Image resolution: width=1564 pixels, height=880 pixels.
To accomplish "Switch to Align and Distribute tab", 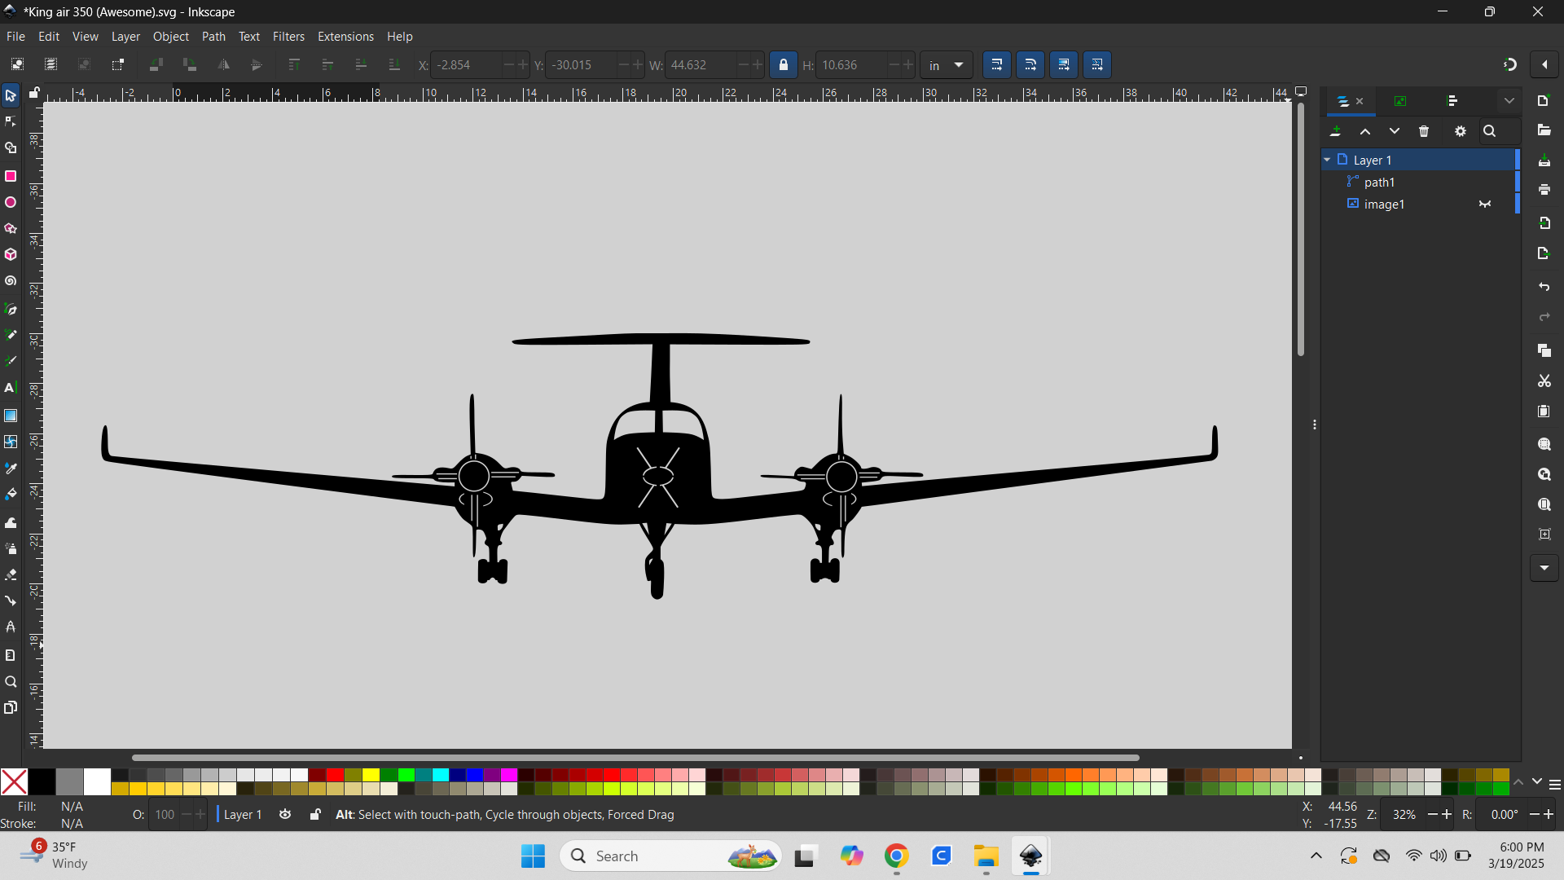I will (1452, 102).
